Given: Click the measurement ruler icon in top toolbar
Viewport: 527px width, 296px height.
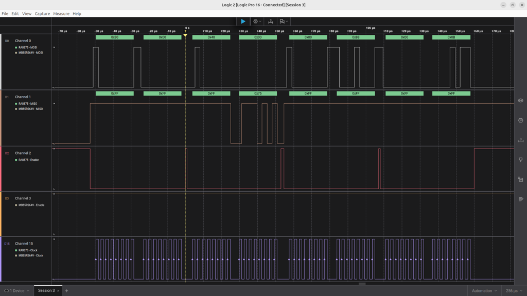Looking at the screenshot, I should coord(270,22).
